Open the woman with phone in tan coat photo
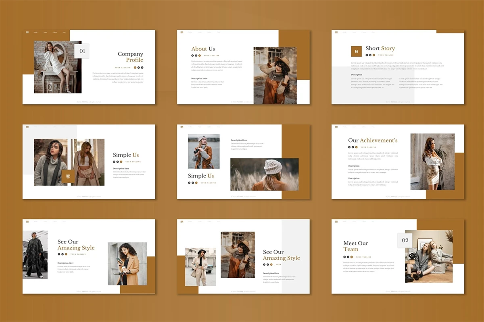 tap(127, 264)
